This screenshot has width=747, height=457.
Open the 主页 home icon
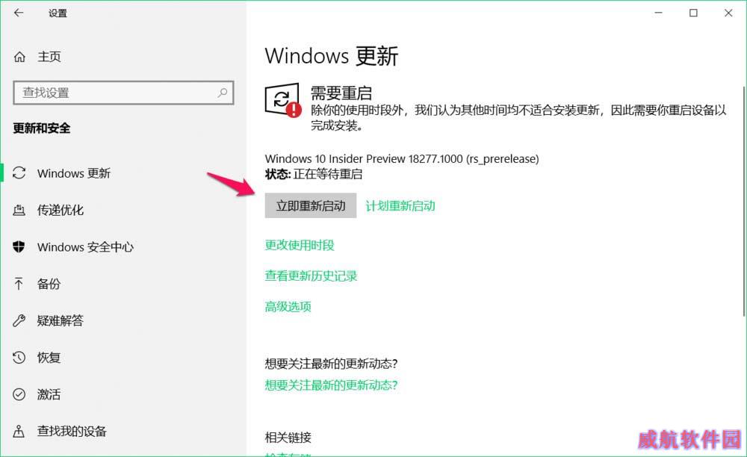19,57
